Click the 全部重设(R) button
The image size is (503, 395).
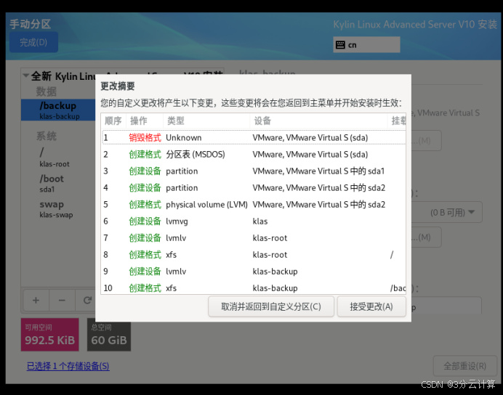coord(464,365)
